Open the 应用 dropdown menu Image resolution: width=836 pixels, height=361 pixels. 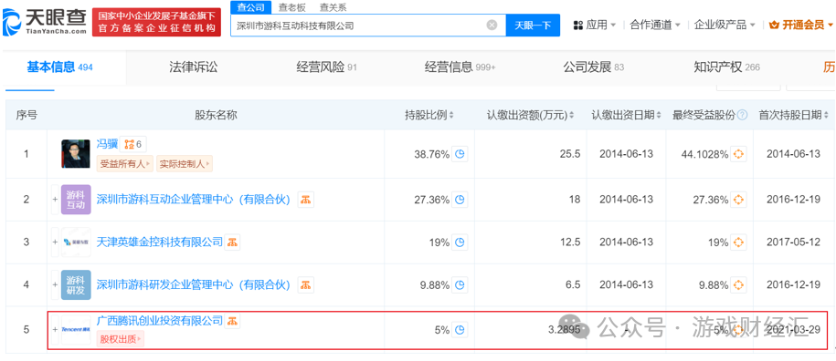[x=595, y=25]
